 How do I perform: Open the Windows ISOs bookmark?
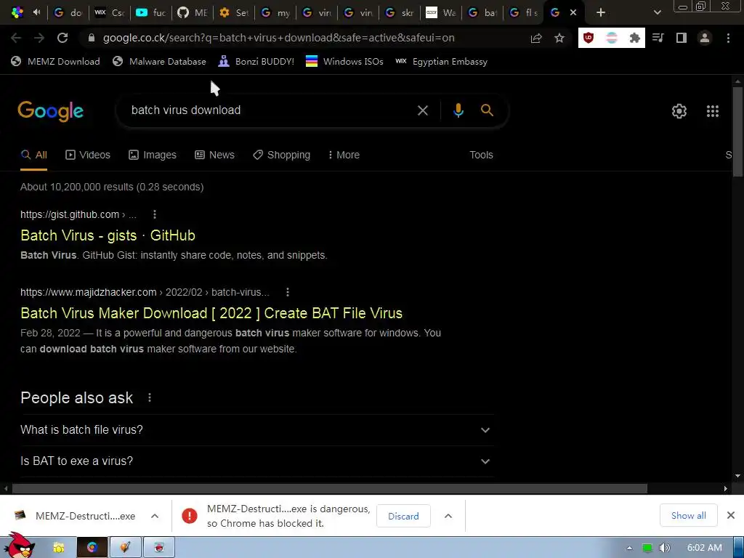(x=344, y=62)
